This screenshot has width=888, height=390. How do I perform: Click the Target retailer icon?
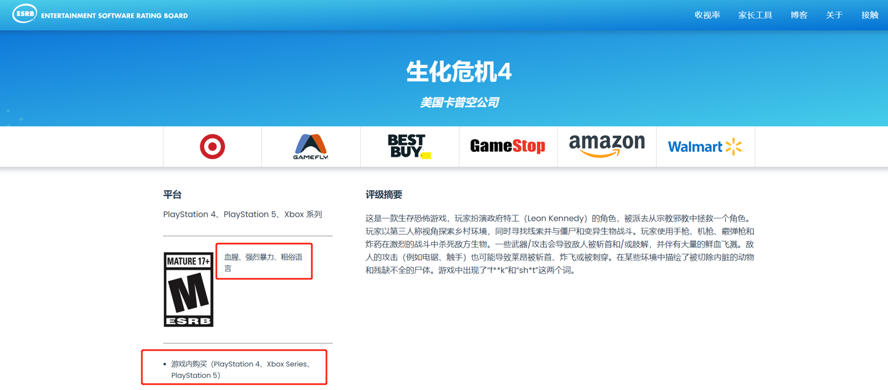click(x=212, y=146)
